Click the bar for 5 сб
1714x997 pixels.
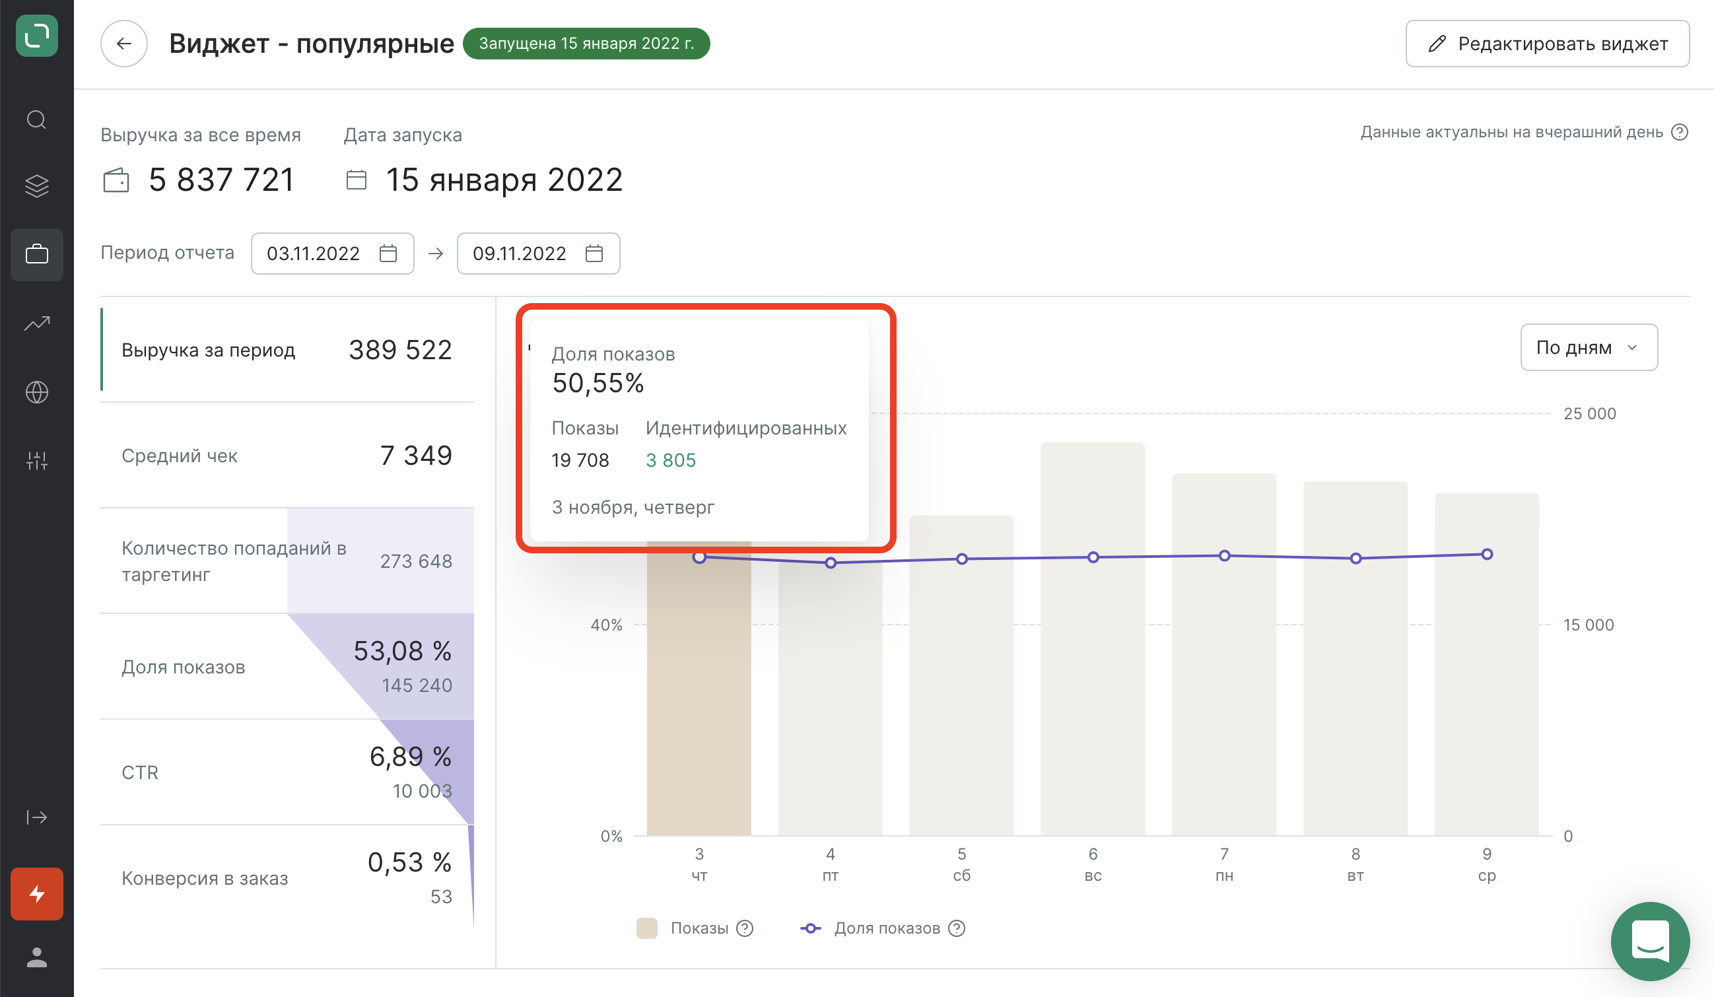coord(962,675)
